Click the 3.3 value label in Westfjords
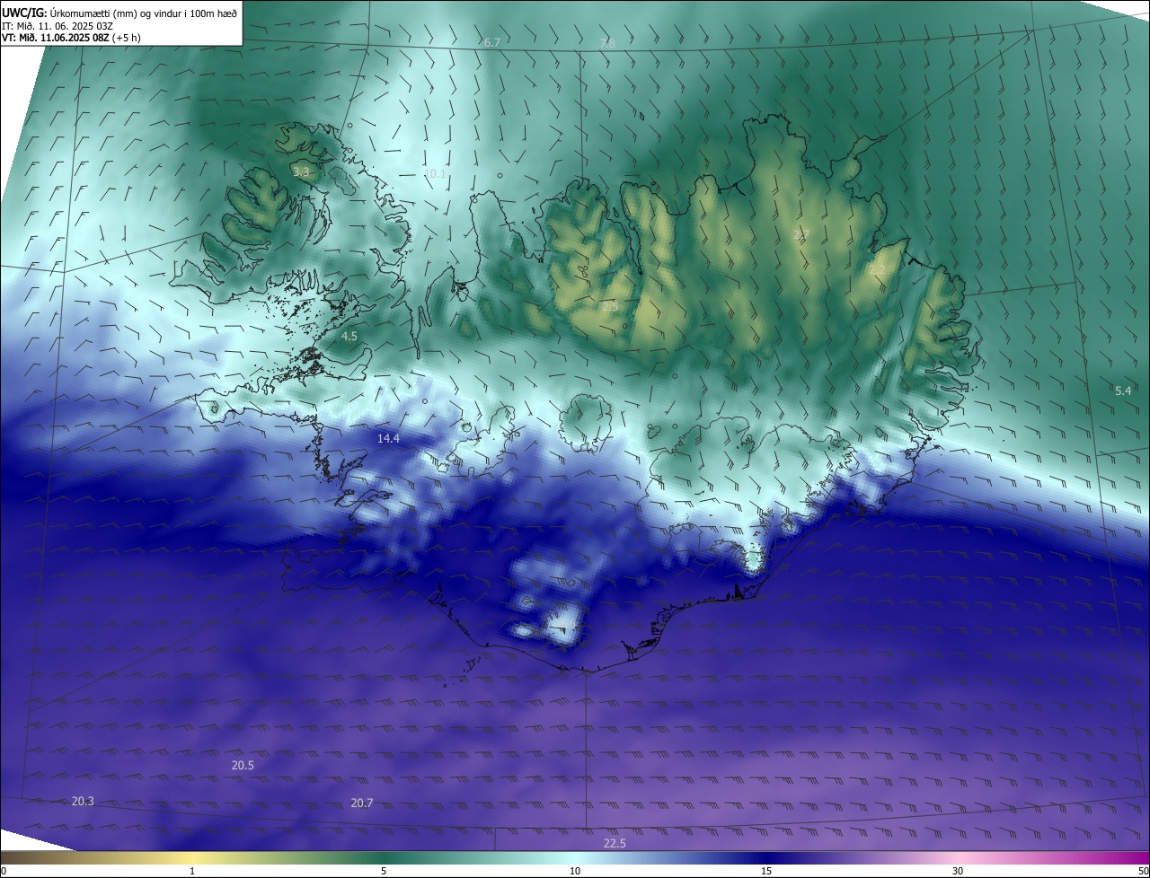Viewport: 1150px width, 878px height. 301,171
